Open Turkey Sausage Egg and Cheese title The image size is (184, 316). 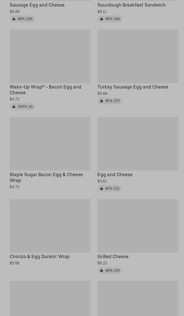[133, 87]
